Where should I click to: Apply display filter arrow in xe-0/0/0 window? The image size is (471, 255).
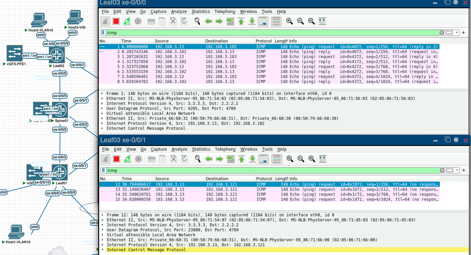pos(449,33)
